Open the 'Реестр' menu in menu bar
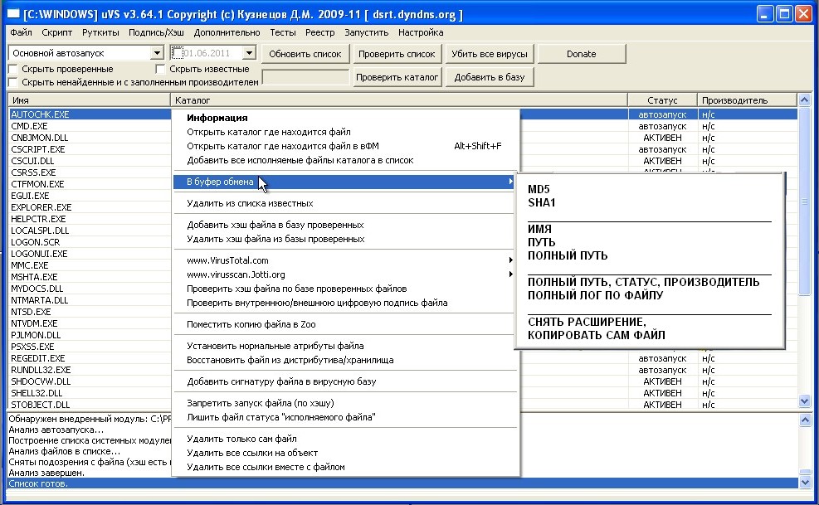Image resolution: width=819 pixels, height=505 pixels. coord(319,32)
